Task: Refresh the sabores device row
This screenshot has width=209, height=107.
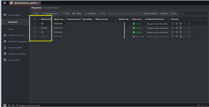Action: point(189,36)
